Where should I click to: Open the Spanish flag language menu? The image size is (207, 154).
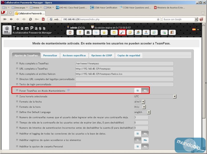[196, 29]
